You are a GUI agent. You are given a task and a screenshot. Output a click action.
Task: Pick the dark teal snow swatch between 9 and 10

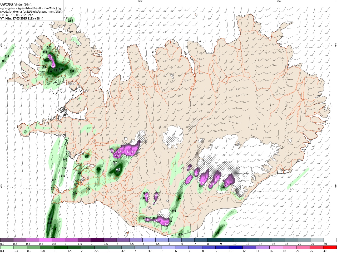click(x=227, y=240)
